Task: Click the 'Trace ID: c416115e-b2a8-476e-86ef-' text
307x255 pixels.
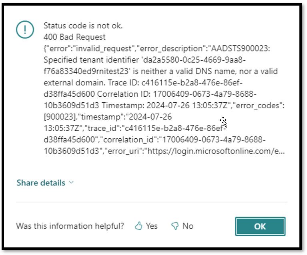Action: pos(175,82)
